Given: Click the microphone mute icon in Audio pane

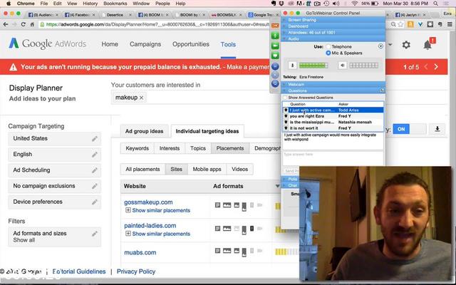Looking at the screenshot, I should (x=292, y=66).
